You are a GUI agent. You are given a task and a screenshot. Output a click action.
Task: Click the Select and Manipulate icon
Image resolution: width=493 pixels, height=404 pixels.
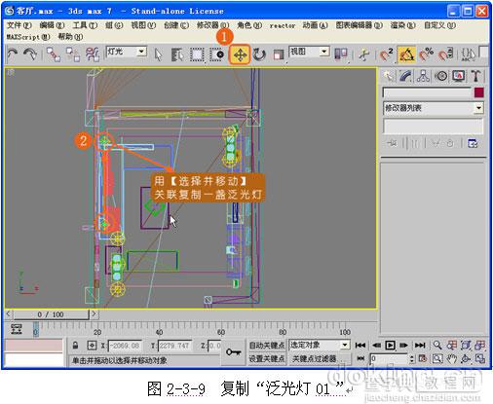[364, 55]
